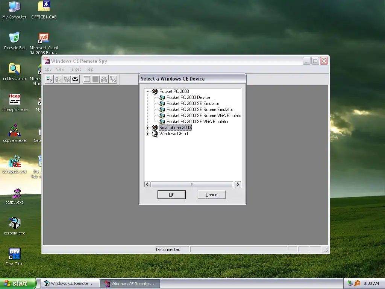The width and height of the screenshot is (385, 289).
Task: Click the Select a Windows CE Device title
Action: click(x=173, y=79)
